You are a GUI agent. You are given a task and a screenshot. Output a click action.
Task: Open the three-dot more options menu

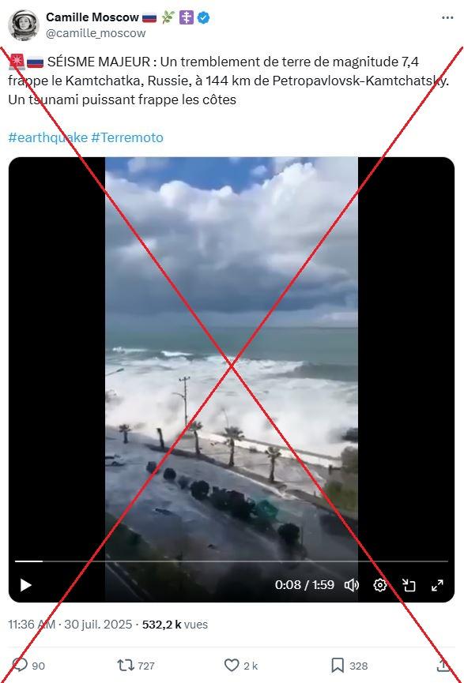(x=447, y=17)
